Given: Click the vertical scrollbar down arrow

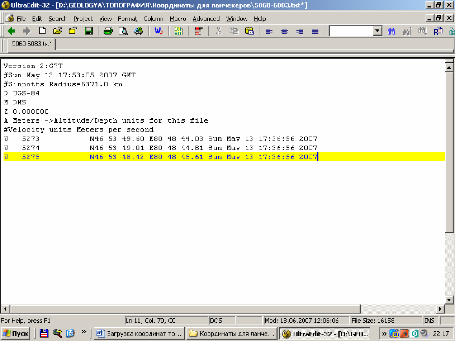Looking at the screenshot, I should (x=449, y=300).
